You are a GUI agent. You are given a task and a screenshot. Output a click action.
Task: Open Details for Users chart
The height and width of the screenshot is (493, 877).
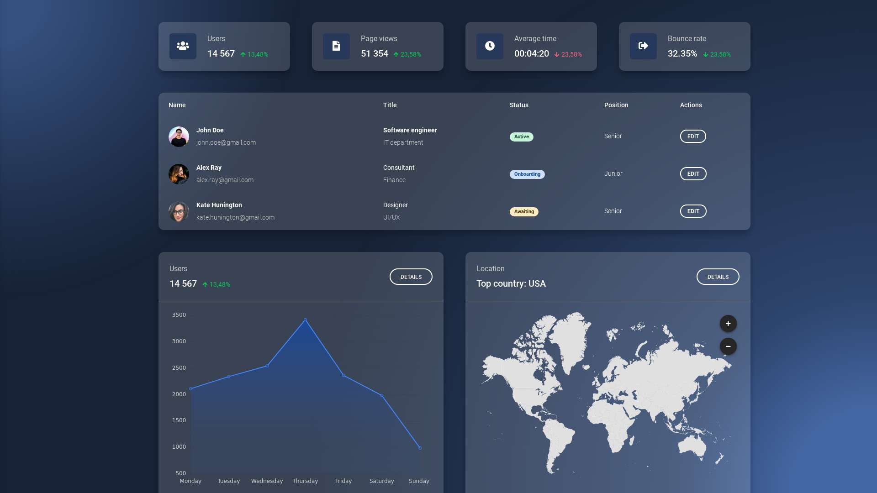(411, 277)
